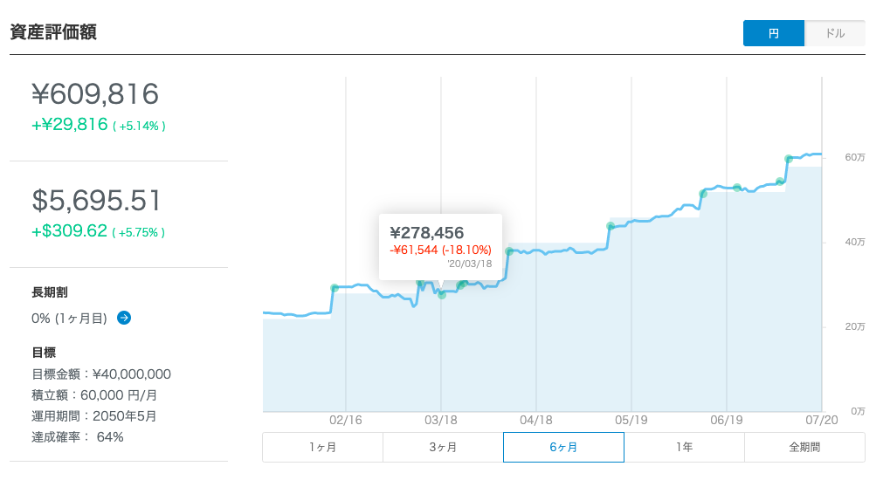Switch currency display to 円
This screenshot has width=890, height=480.
tap(773, 33)
